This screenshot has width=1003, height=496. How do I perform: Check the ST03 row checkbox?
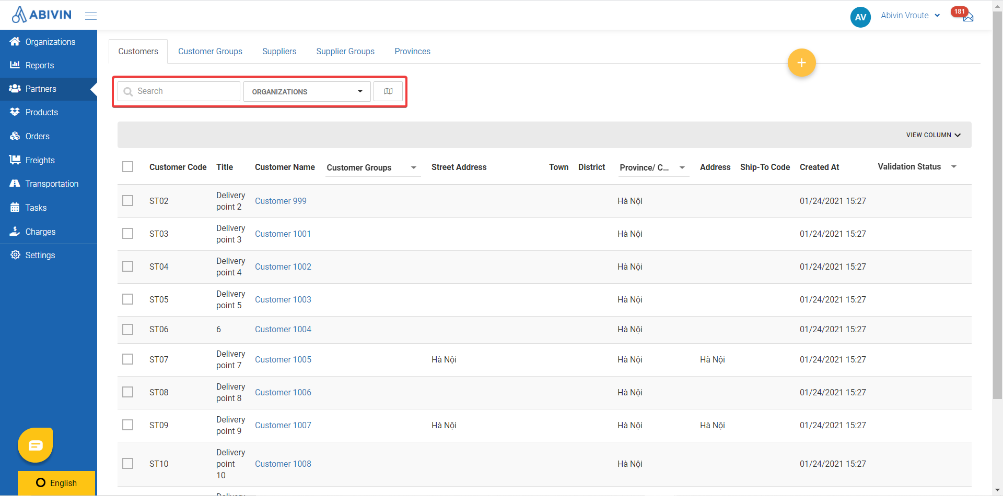pyautogui.click(x=127, y=233)
